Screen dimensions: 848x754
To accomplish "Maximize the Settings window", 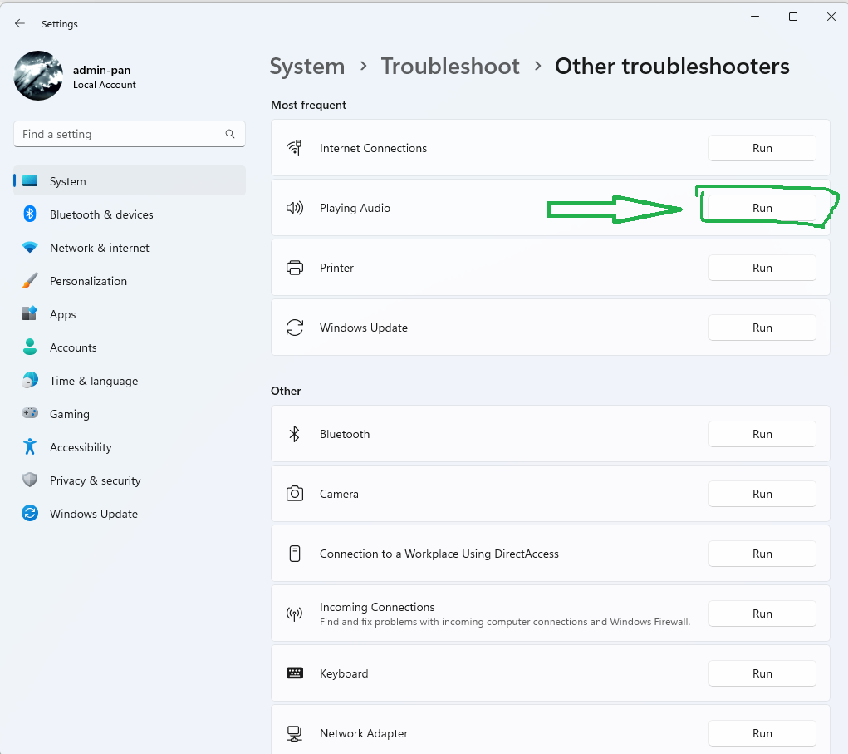I will coord(793,17).
